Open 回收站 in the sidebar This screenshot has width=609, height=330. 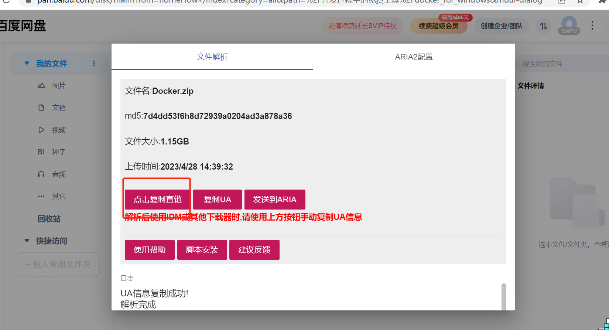click(49, 219)
